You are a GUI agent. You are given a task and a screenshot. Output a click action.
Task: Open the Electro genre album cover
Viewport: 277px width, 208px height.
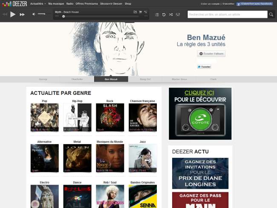pos(44,197)
